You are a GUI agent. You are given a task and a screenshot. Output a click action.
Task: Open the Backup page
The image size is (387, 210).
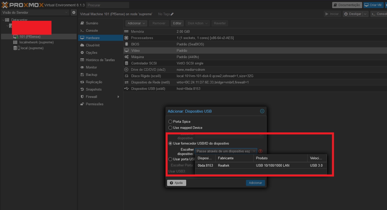point(100,75)
